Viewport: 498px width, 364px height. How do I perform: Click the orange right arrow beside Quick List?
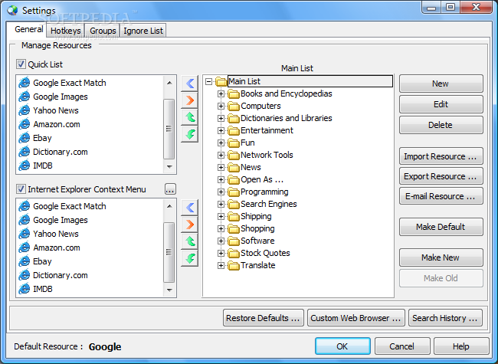click(x=189, y=100)
